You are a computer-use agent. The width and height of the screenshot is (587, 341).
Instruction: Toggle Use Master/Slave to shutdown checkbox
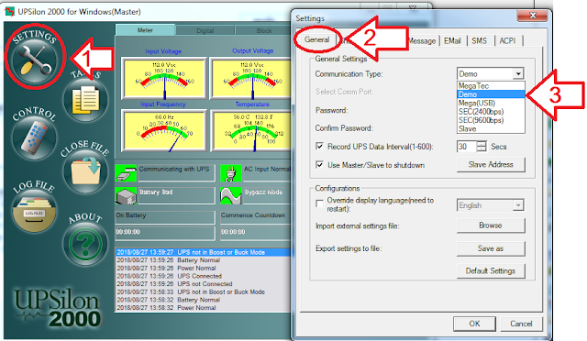point(320,165)
